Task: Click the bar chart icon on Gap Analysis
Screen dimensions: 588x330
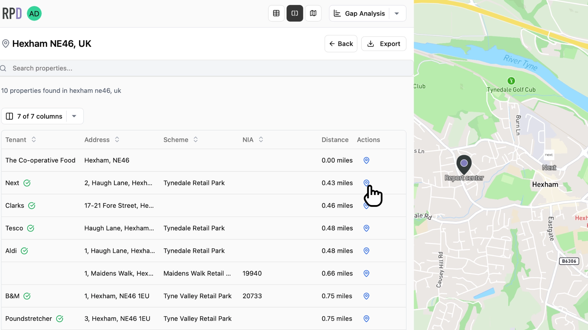Action: tap(337, 13)
